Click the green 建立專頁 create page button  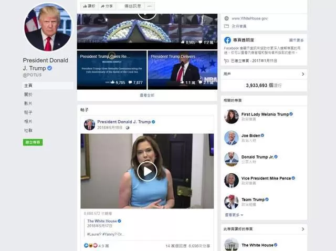point(33,142)
